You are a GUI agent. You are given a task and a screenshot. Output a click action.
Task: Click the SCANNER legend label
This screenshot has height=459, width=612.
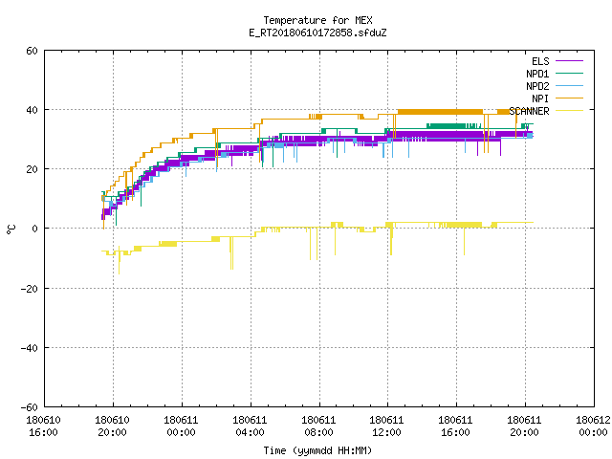click(x=529, y=111)
